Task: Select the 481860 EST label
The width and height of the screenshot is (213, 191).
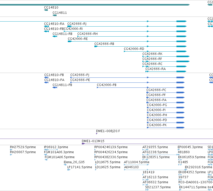Action: coord(184,152)
